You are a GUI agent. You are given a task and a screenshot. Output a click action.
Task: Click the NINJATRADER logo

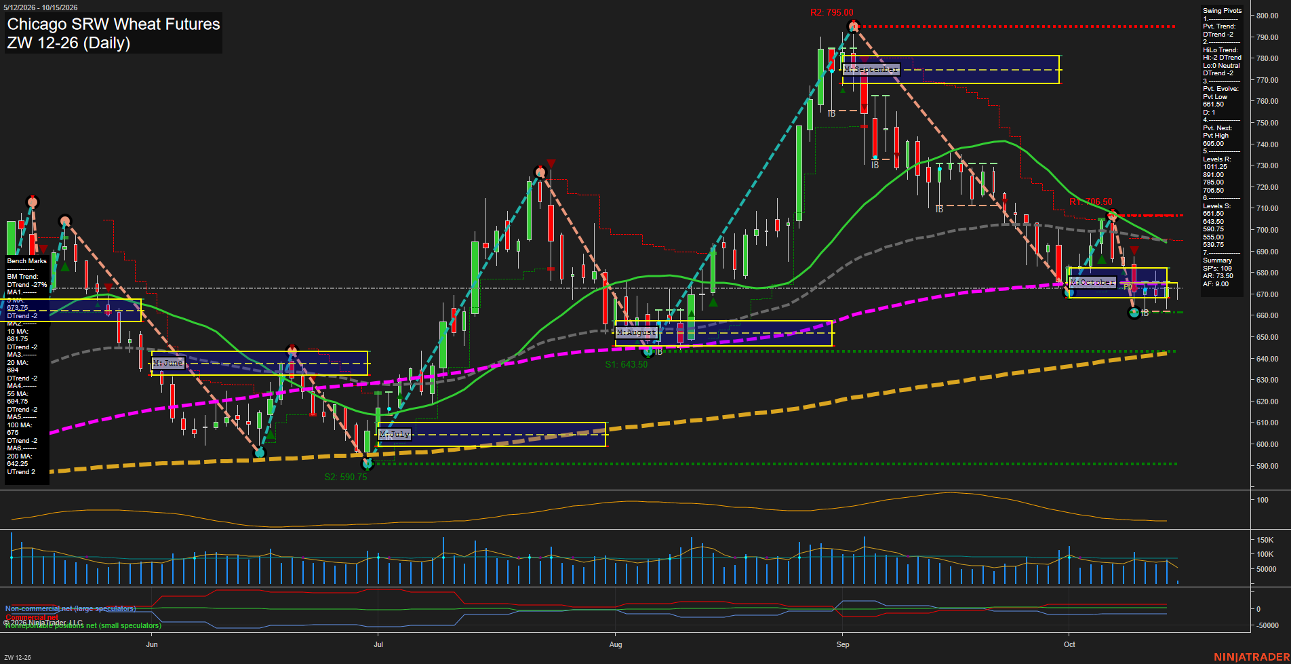point(1252,657)
